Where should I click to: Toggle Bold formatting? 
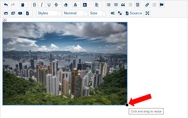coord(35,5)
